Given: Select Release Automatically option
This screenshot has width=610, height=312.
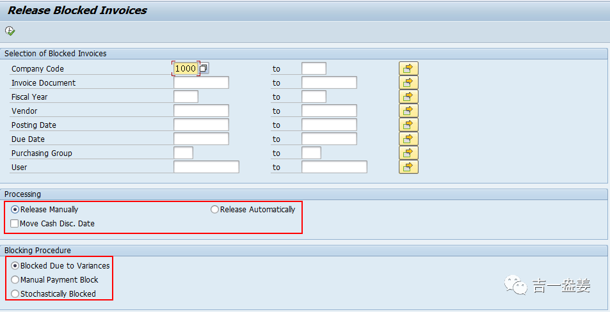Looking at the screenshot, I should click(x=214, y=210).
